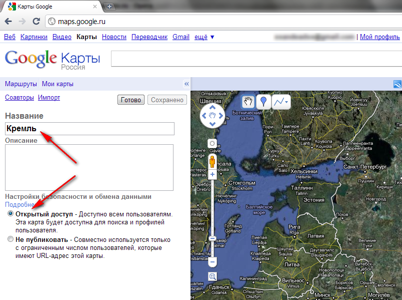Click the globe site icon in address bar
The image size is (402, 300).
tap(52, 22)
